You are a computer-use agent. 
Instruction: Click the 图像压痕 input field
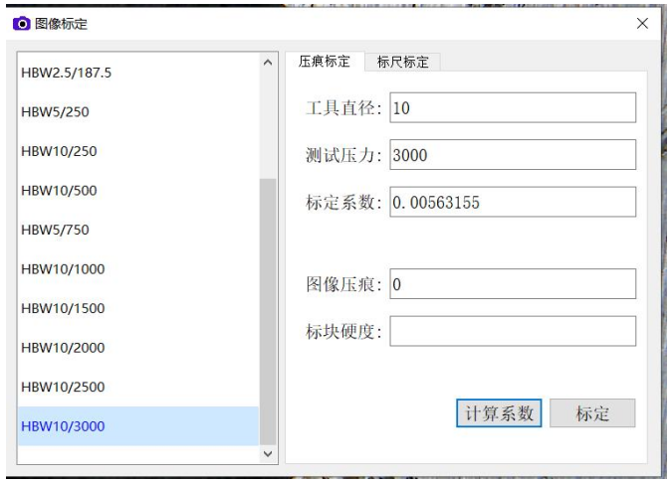(512, 283)
